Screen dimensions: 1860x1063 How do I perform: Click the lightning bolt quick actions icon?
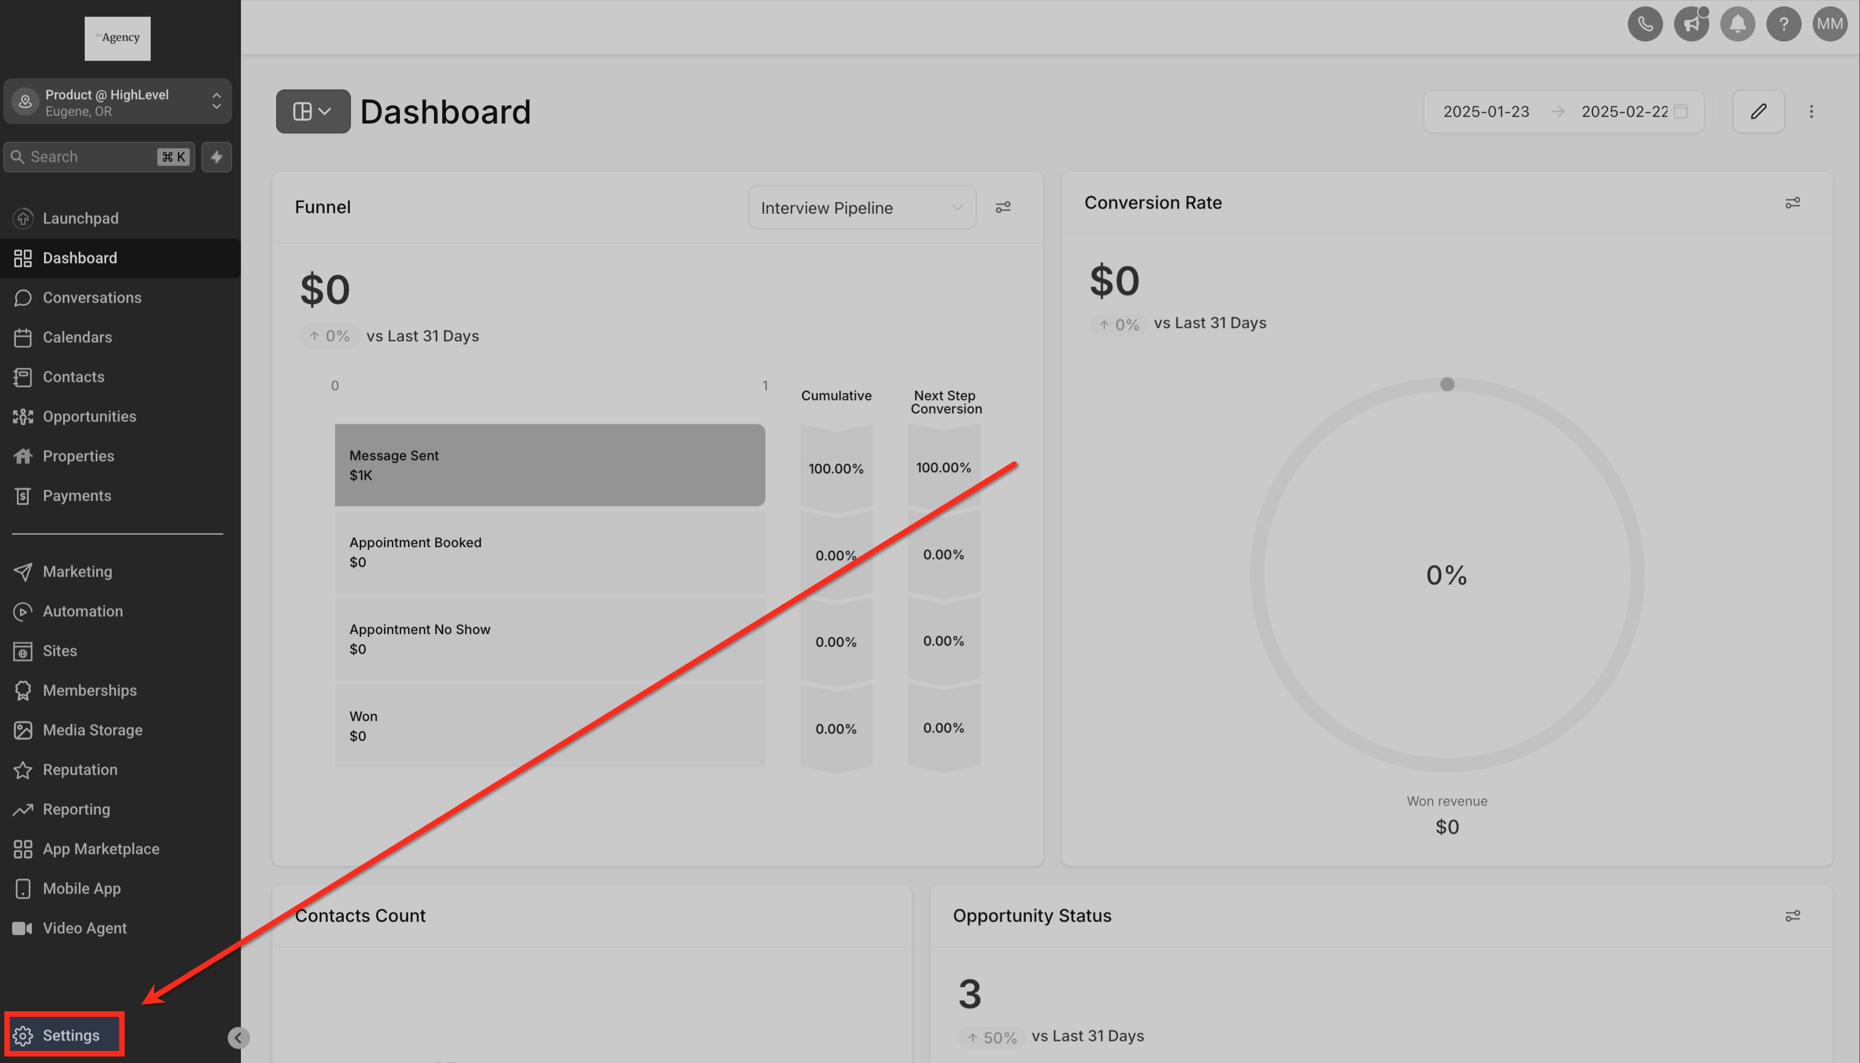tap(217, 157)
